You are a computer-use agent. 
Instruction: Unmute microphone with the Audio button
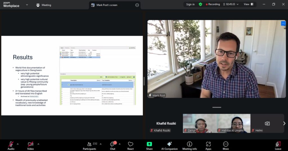tap(11, 145)
